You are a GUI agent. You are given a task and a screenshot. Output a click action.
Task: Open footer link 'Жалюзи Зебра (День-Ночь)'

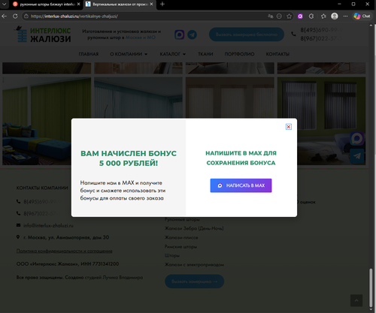pos(194,228)
